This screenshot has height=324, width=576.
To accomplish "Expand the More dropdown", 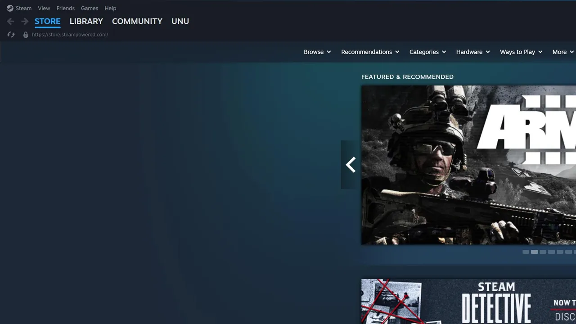I will tap(563, 52).
